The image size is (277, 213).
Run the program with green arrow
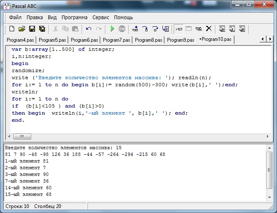click(112, 29)
